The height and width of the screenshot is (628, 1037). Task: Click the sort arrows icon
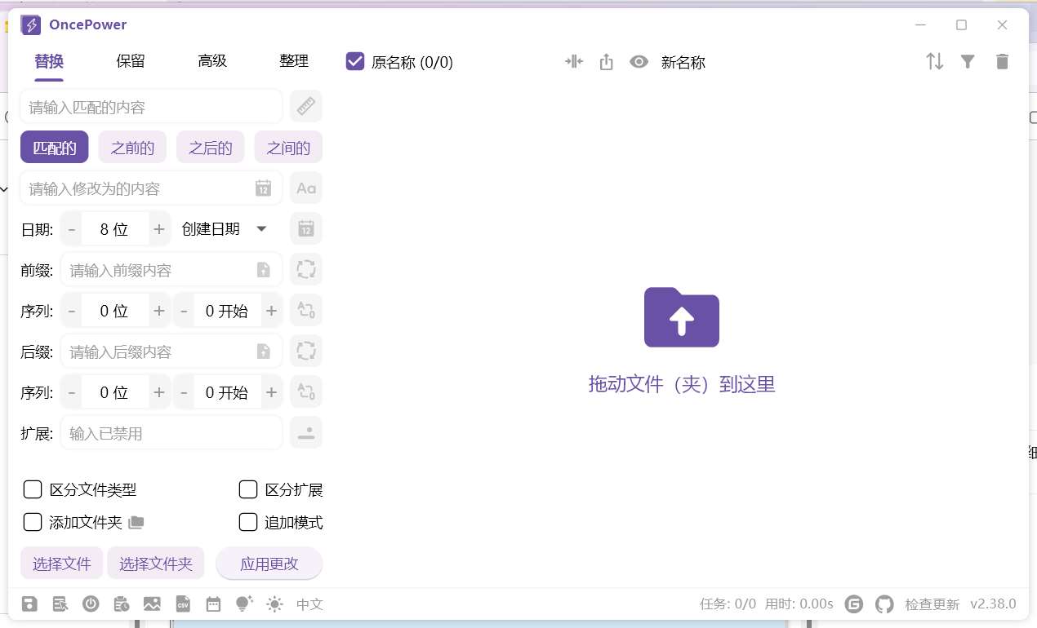pos(934,62)
